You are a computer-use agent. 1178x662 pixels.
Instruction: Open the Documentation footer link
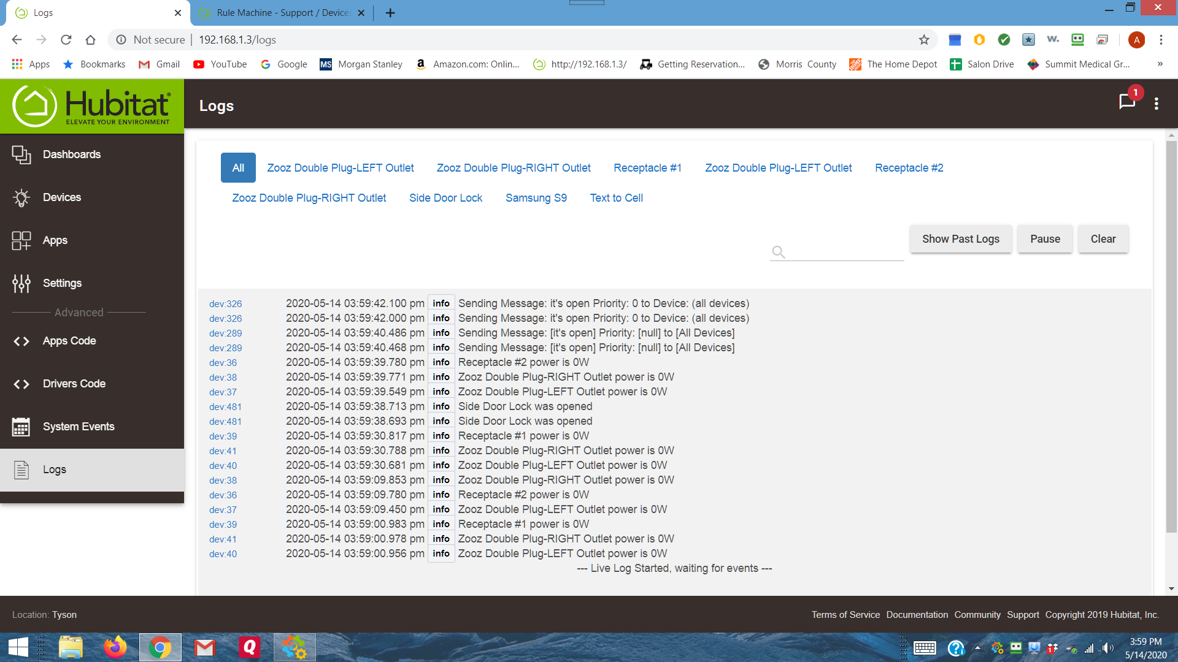point(917,615)
